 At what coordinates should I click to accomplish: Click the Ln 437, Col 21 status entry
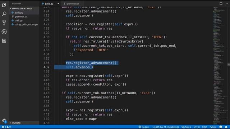point(165,127)
